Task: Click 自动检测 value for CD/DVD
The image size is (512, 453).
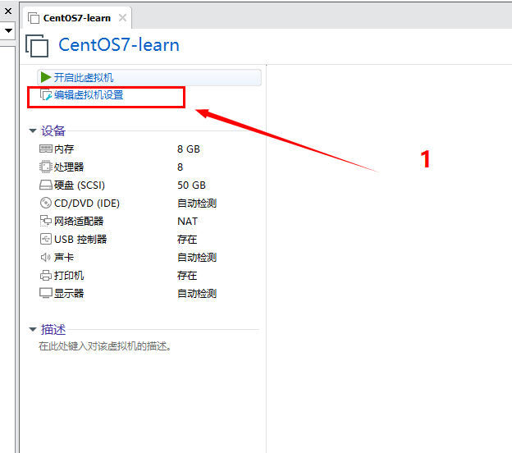Action: pyautogui.click(x=197, y=204)
